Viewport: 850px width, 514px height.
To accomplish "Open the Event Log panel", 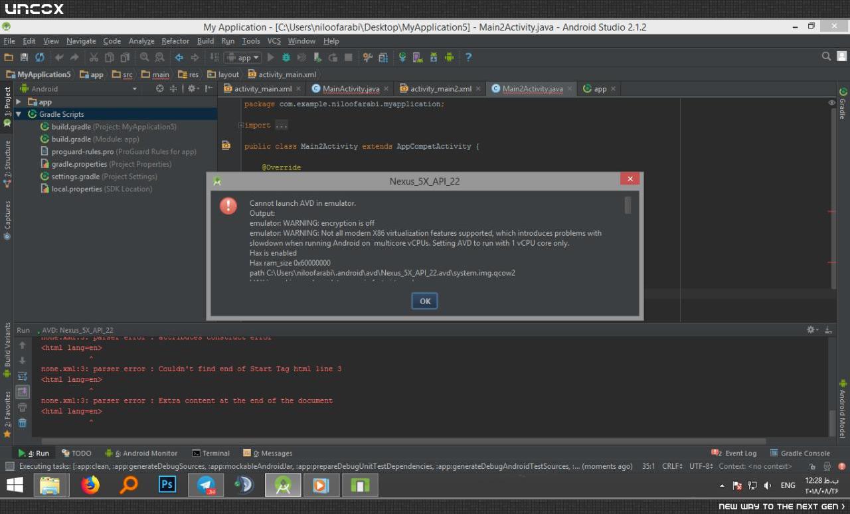I will (734, 453).
